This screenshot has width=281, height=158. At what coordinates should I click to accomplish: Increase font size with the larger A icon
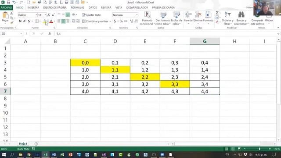coord(49,15)
